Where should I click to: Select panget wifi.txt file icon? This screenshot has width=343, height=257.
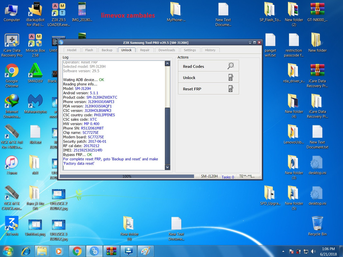(270, 45)
